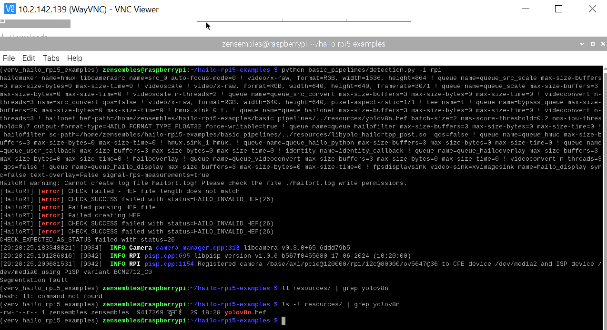Open the Tabs menu

coord(51,58)
